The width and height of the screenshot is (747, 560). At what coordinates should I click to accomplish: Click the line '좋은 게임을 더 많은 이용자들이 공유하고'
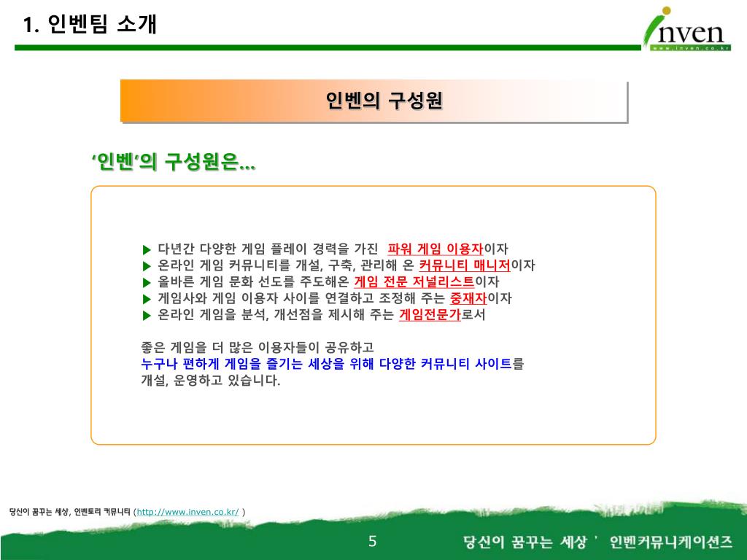click(x=258, y=348)
